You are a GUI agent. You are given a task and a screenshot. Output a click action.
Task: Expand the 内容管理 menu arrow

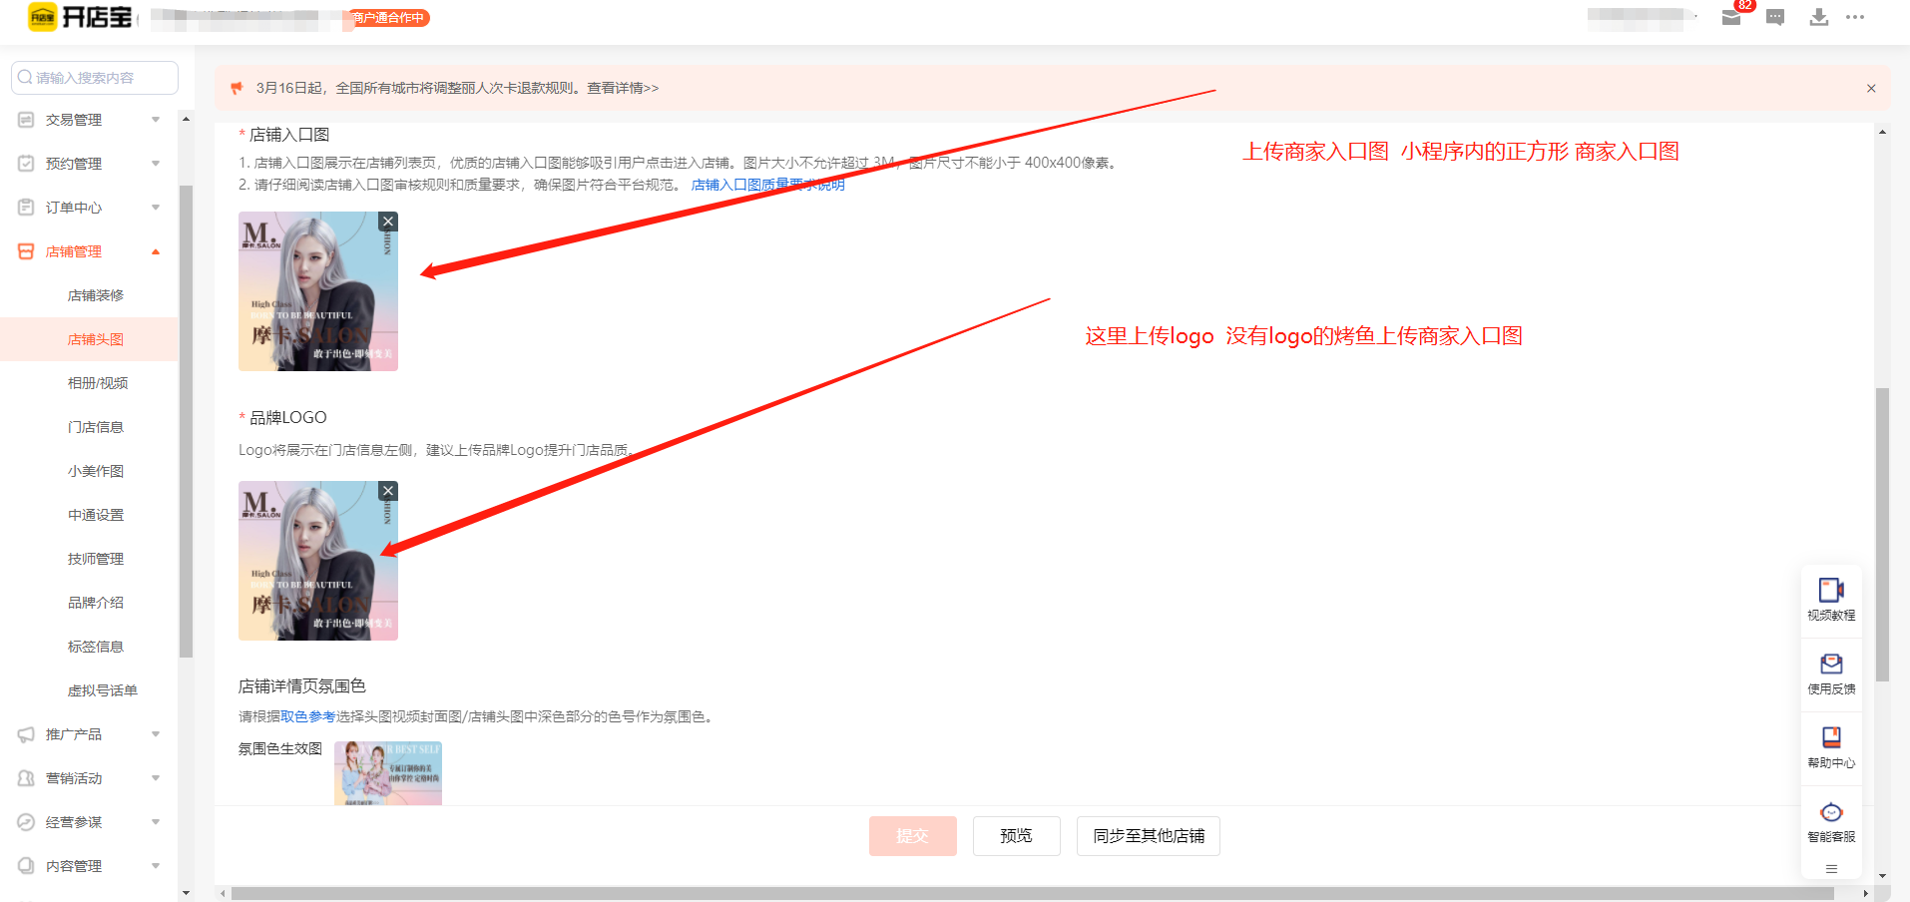(156, 866)
